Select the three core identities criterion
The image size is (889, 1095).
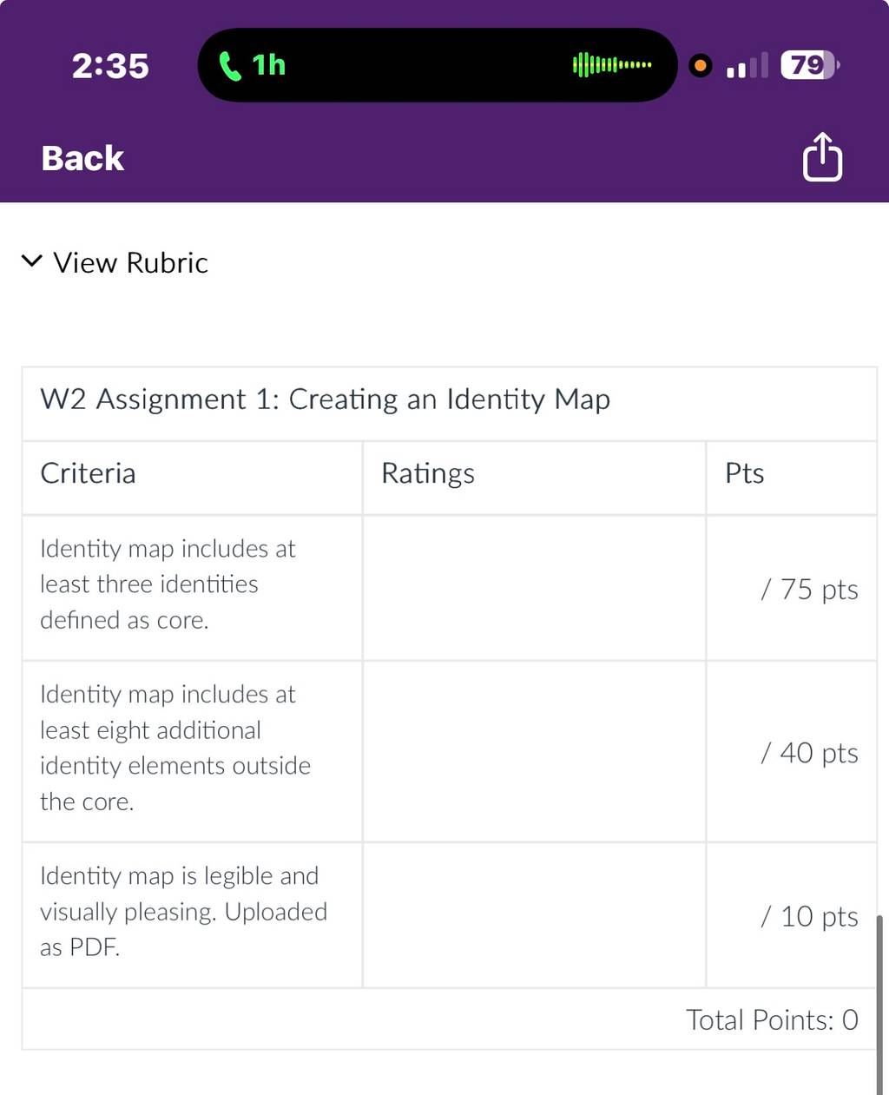click(x=168, y=584)
